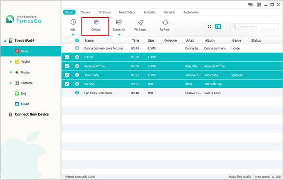This screenshot has width=283, height=180.
Task: Sort by the Size column header
Action: [151, 40]
